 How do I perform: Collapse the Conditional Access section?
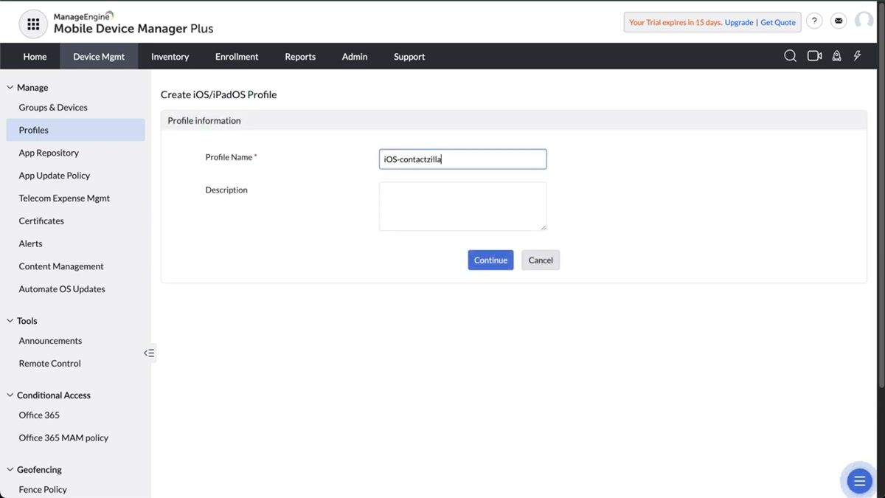(x=10, y=395)
